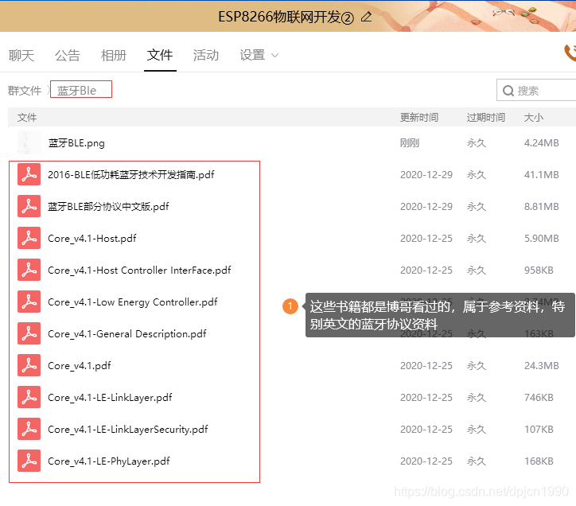Click PDF icon of Host Controller InterFace file
Image resolution: width=576 pixels, height=506 pixels.
click(x=29, y=270)
